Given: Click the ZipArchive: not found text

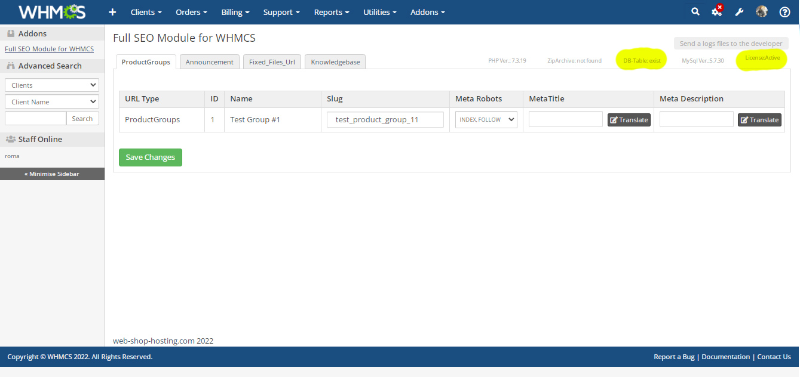Looking at the screenshot, I should 574,61.
